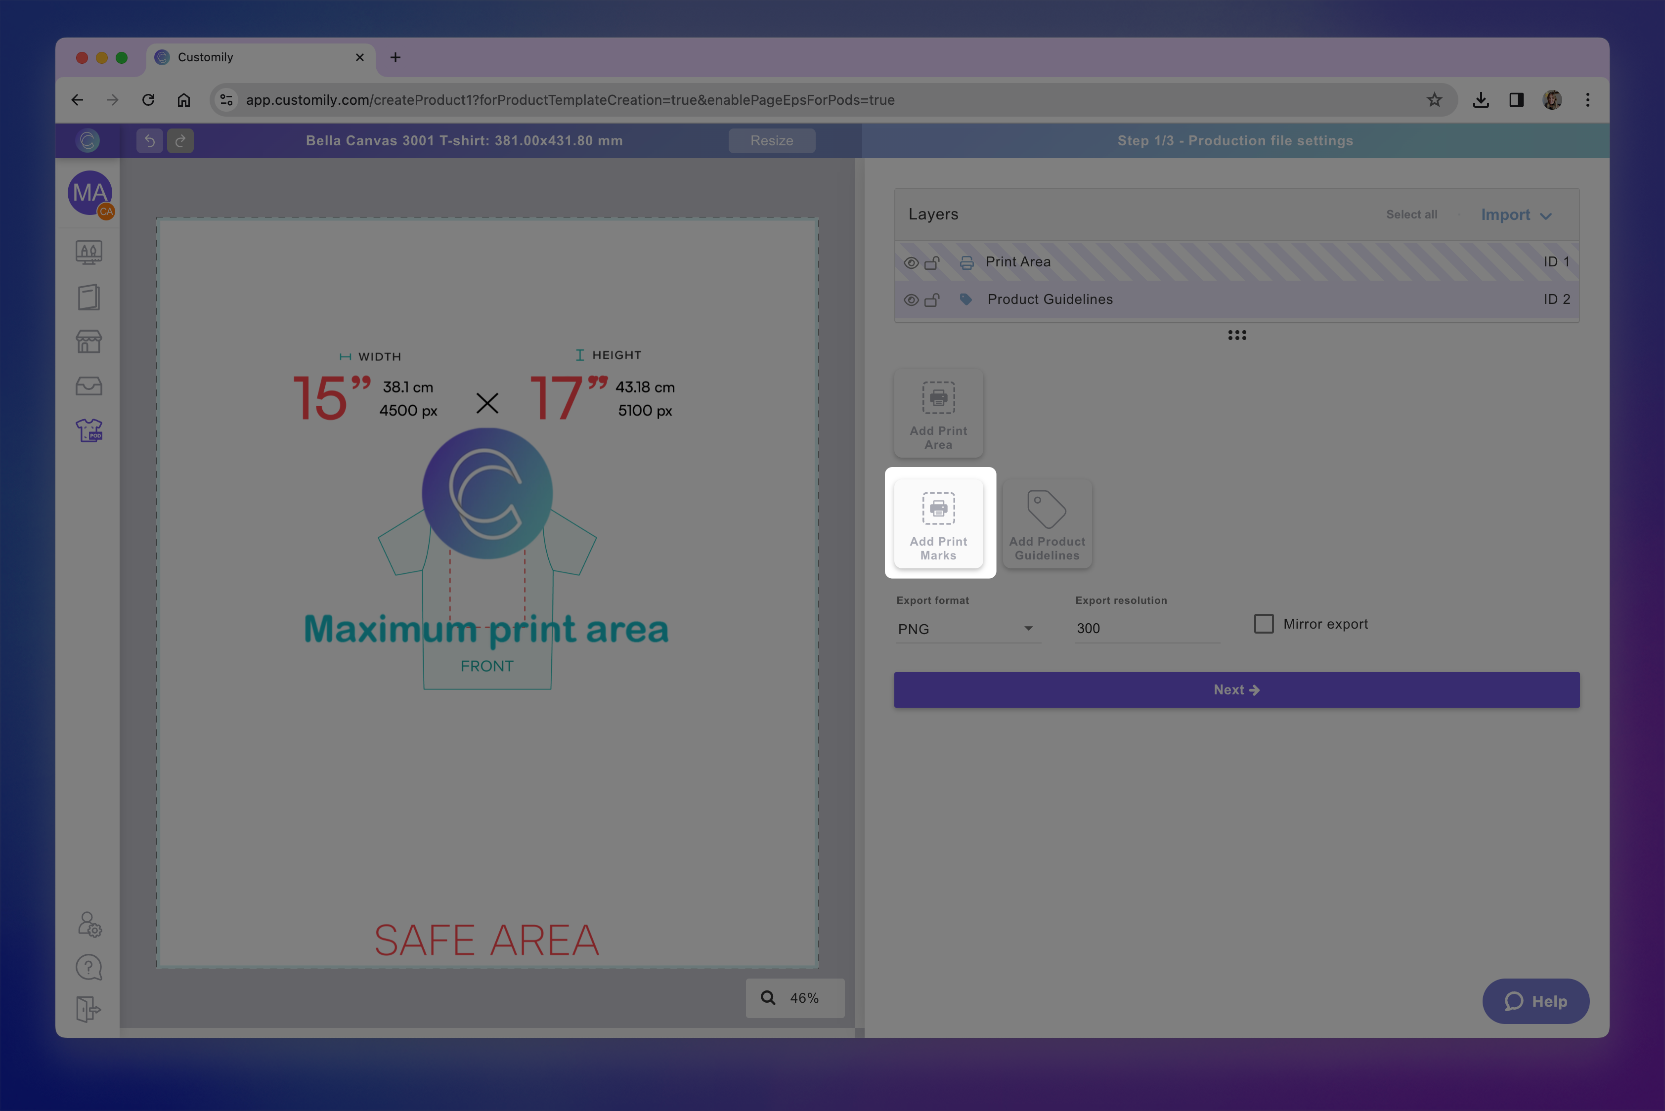Open the Help chat button
The height and width of the screenshot is (1111, 1665).
(1535, 1001)
